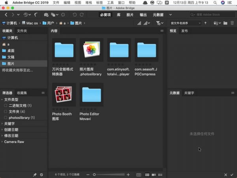Collapse the 文件类型 filter section
Image resolution: width=237 pixels, height=178 pixels.
pos(2,100)
